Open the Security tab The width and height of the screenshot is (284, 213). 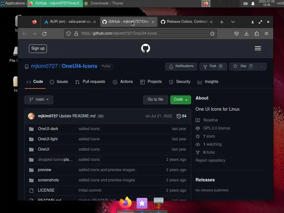click(180, 82)
